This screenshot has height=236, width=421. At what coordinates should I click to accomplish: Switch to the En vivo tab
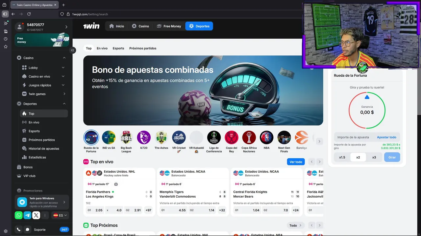pos(102,48)
